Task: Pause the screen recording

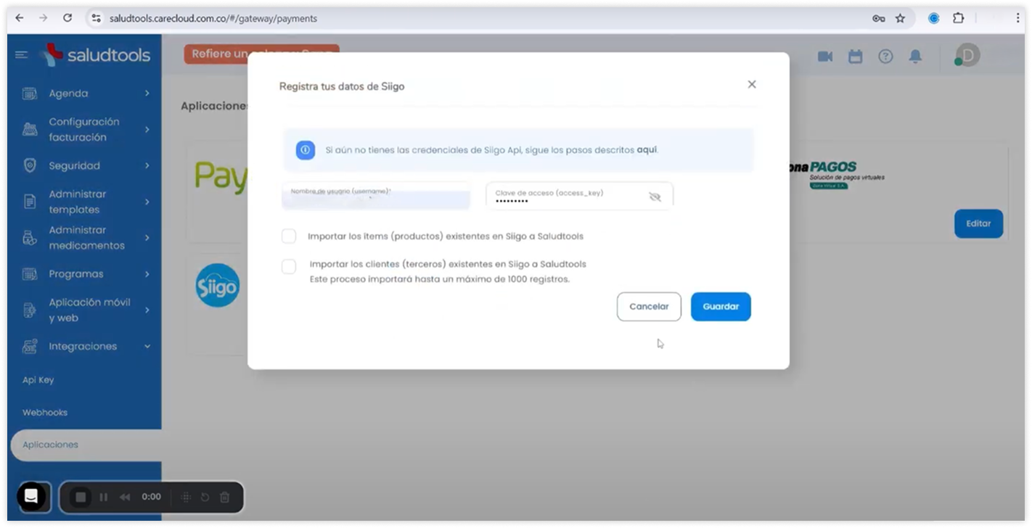Action: point(104,497)
